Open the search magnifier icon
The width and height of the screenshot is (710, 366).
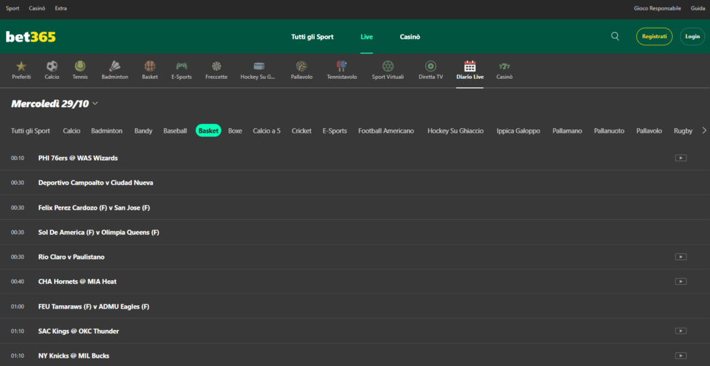[x=615, y=37]
